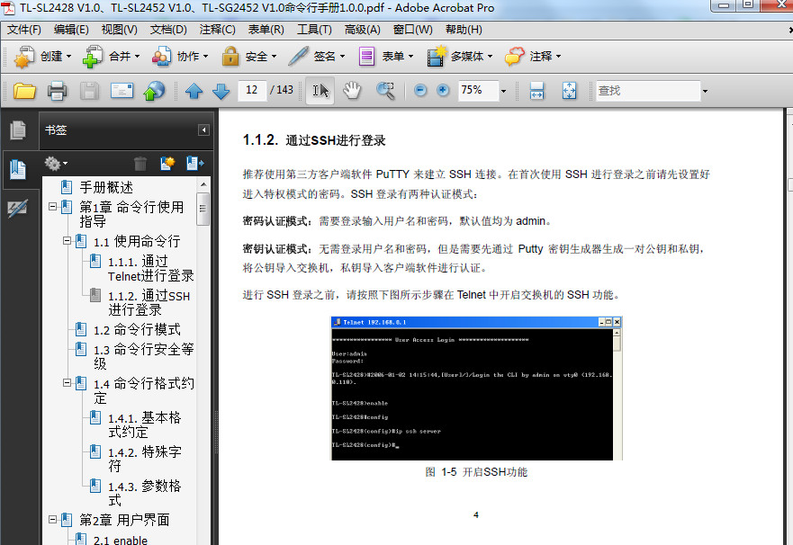Open the 创建 (Create) toolbar menu
This screenshot has height=545, width=793.
tap(42, 56)
